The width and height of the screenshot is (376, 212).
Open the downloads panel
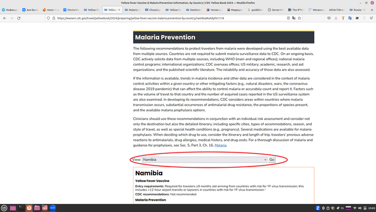[336, 18]
